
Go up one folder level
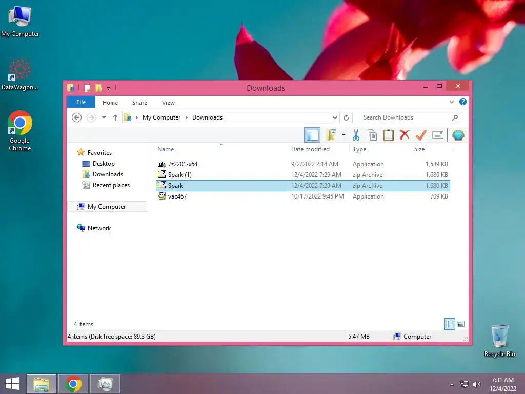[115, 117]
